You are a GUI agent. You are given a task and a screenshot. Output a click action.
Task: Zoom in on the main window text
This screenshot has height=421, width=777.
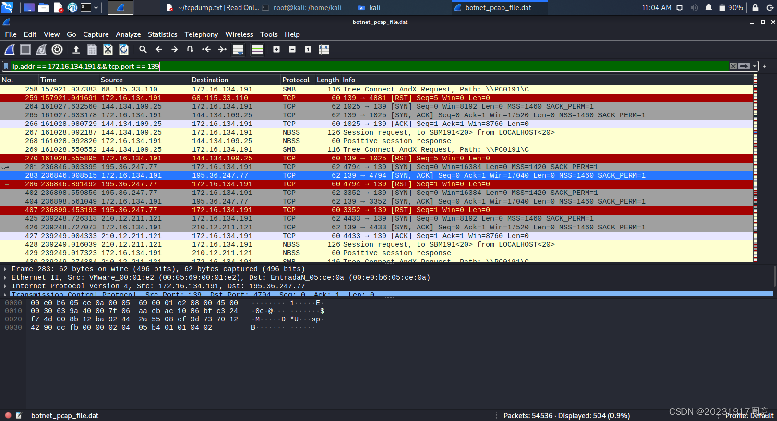click(x=276, y=49)
